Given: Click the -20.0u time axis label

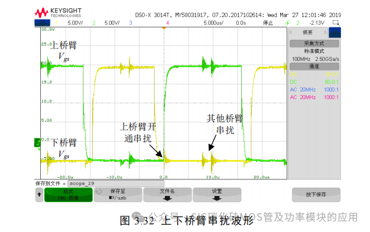Looking at the screenshot, I should pos(65,177).
